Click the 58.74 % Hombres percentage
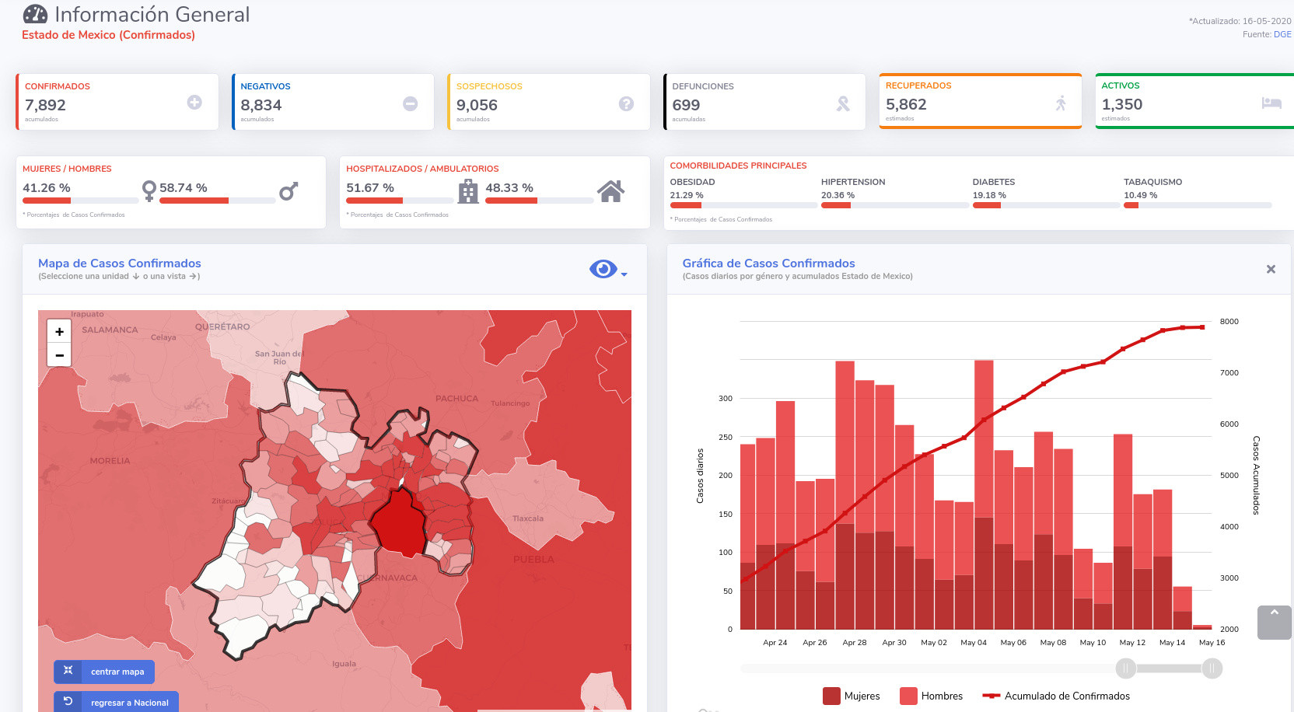Screen dimensions: 1294x712 184,188
